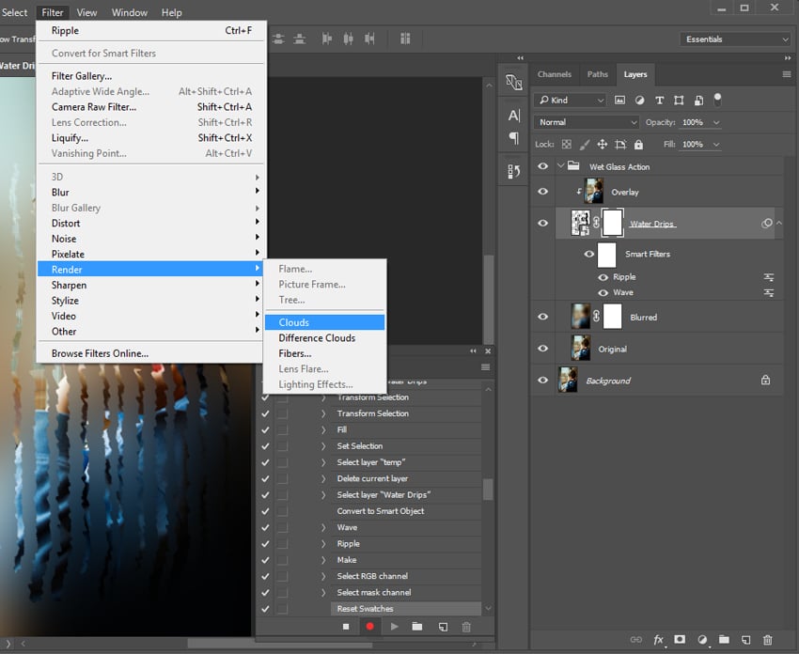Hide the Background layer
Image resolution: width=799 pixels, height=654 pixels.
click(x=542, y=381)
